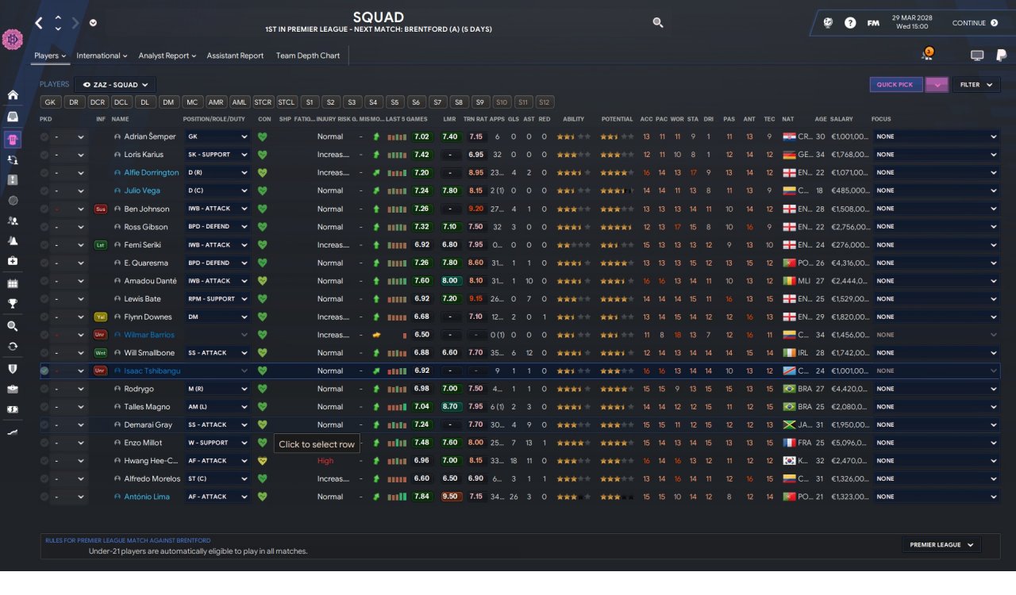This screenshot has width=1016, height=595.
Task: Open the Squad shirt icon in sidebar
Action: [x=13, y=140]
